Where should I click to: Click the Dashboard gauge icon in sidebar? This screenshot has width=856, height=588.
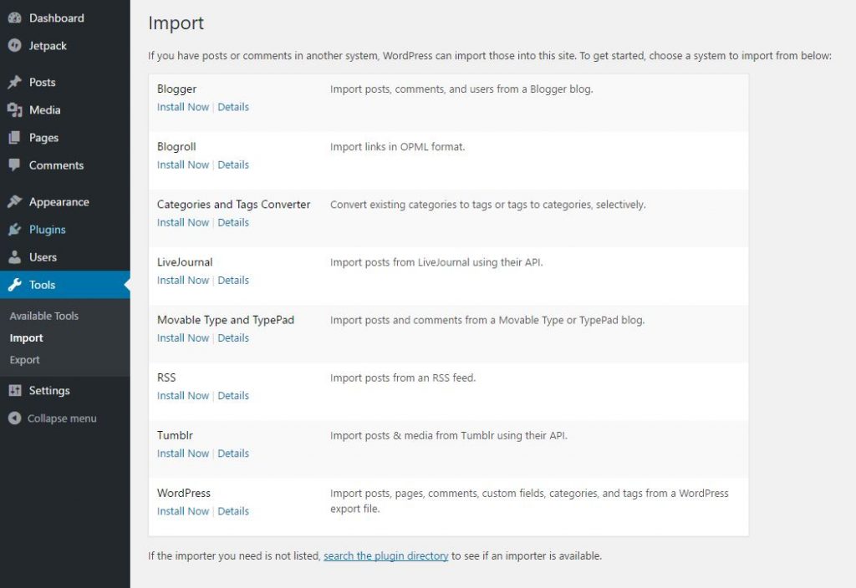tap(14, 18)
